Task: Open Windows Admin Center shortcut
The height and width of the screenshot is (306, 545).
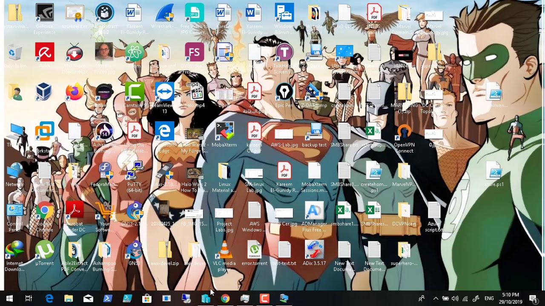Action: point(284,13)
